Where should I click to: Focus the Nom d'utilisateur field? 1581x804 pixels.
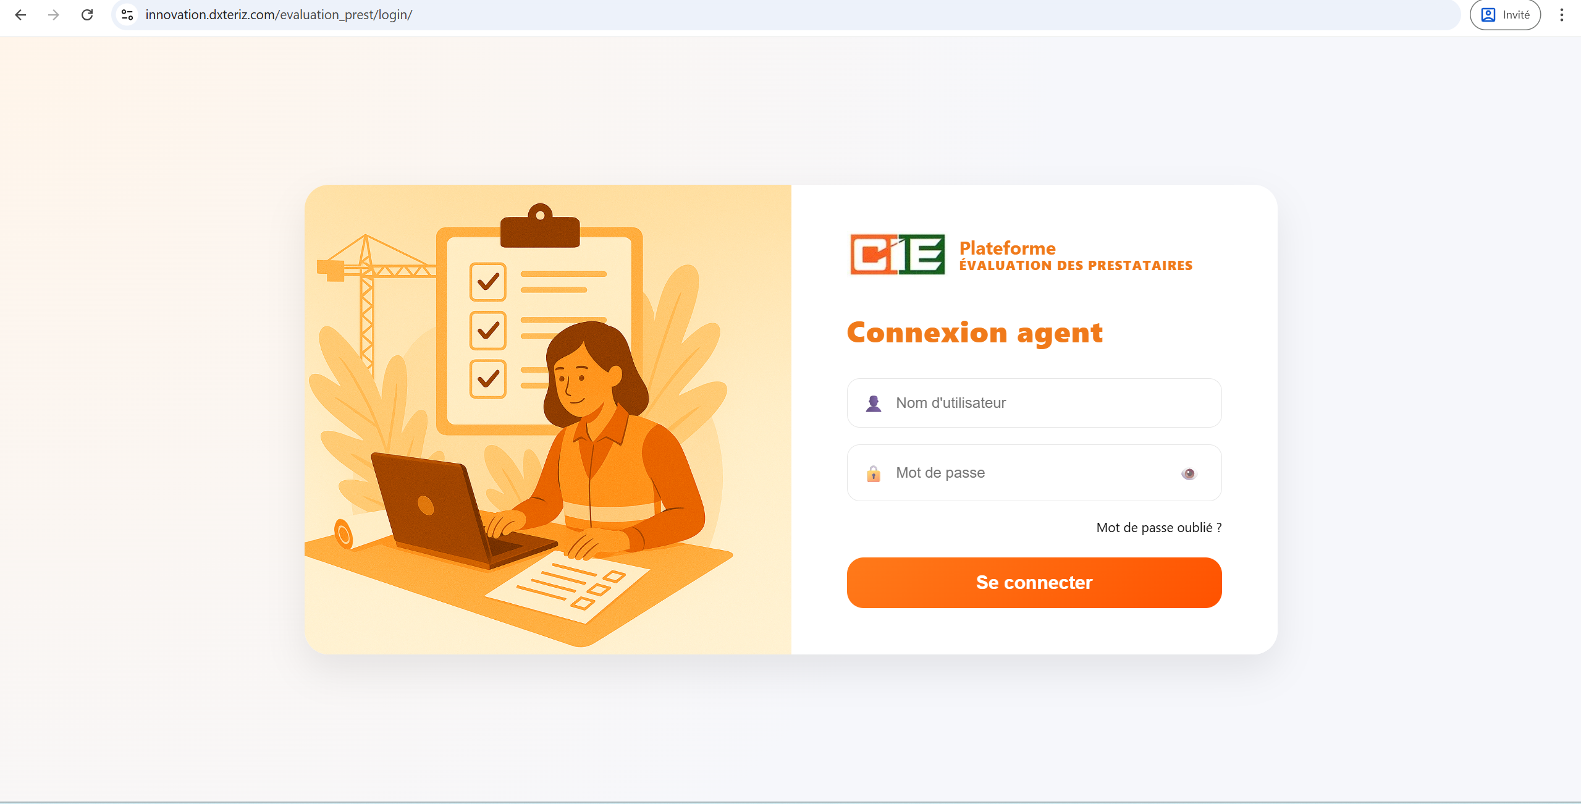[x=1034, y=403]
